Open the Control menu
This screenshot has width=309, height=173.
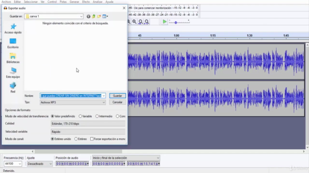pyautogui.click(x=52, y=2)
